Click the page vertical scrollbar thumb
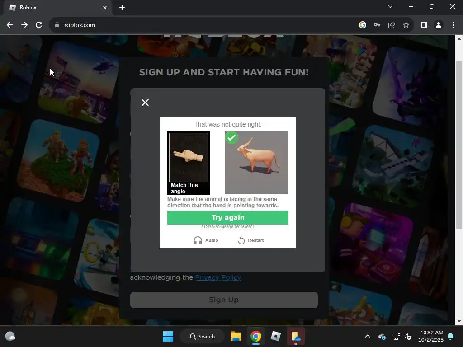Viewport: 463px width, 347px height. (459, 145)
